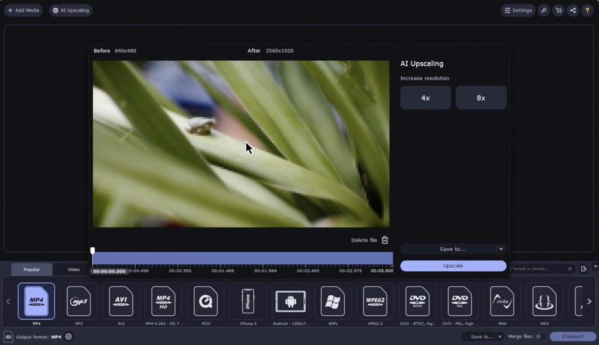599x345 pixels.
Task: Choose the MP3 format icon
Action: point(79,301)
